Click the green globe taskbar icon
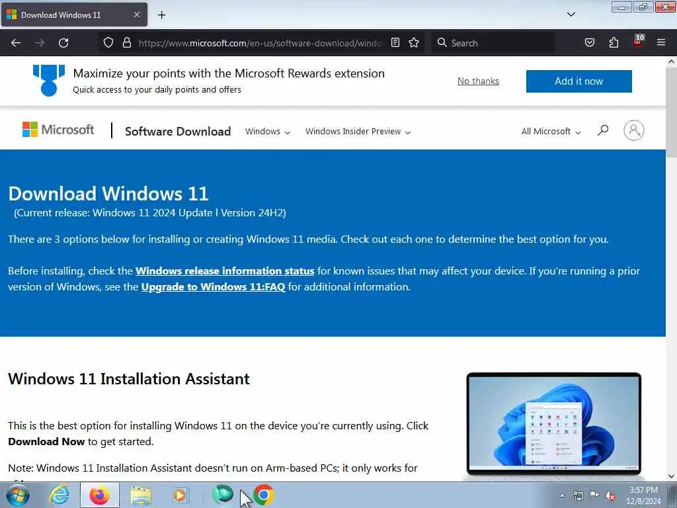 222,493
